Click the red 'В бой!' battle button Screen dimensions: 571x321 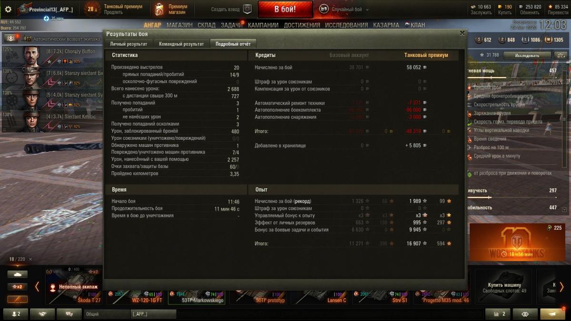point(285,9)
